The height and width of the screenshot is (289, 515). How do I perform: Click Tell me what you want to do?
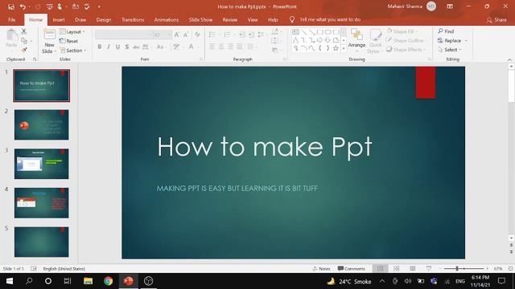pyautogui.click(x=330, y=19)
